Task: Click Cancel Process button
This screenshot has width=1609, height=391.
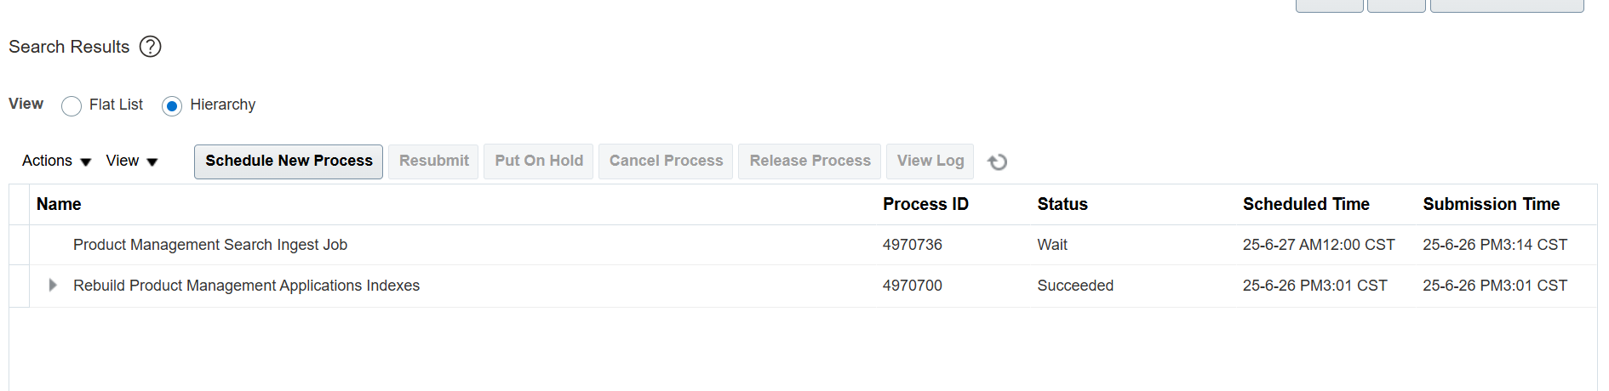Action: 666,161
